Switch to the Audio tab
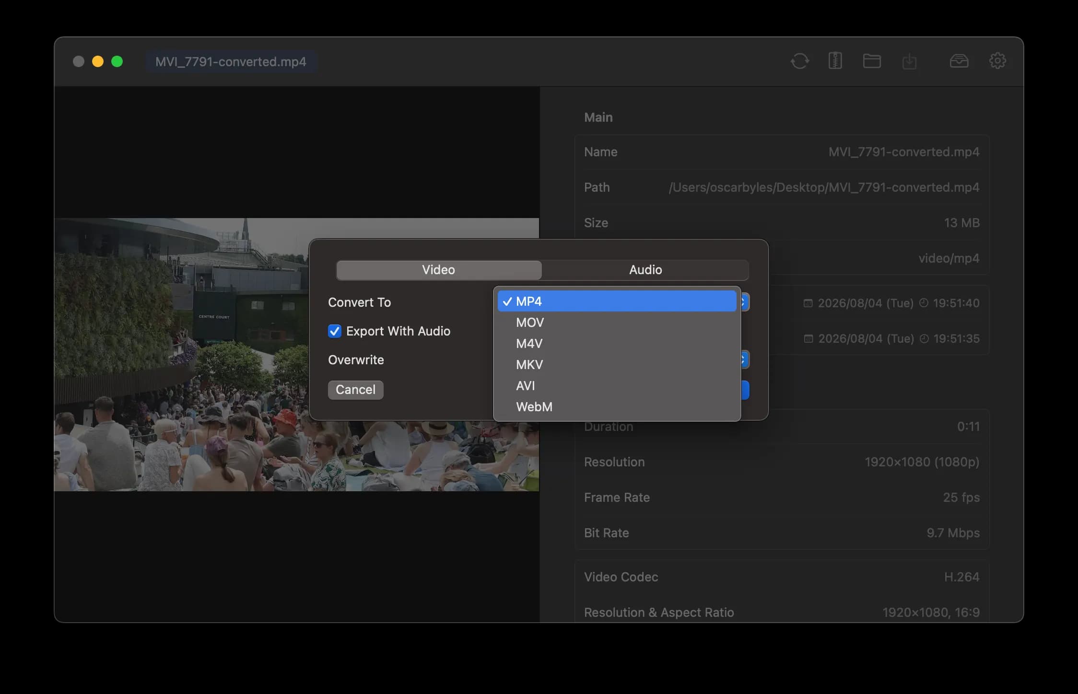 [x=645, y=270]
